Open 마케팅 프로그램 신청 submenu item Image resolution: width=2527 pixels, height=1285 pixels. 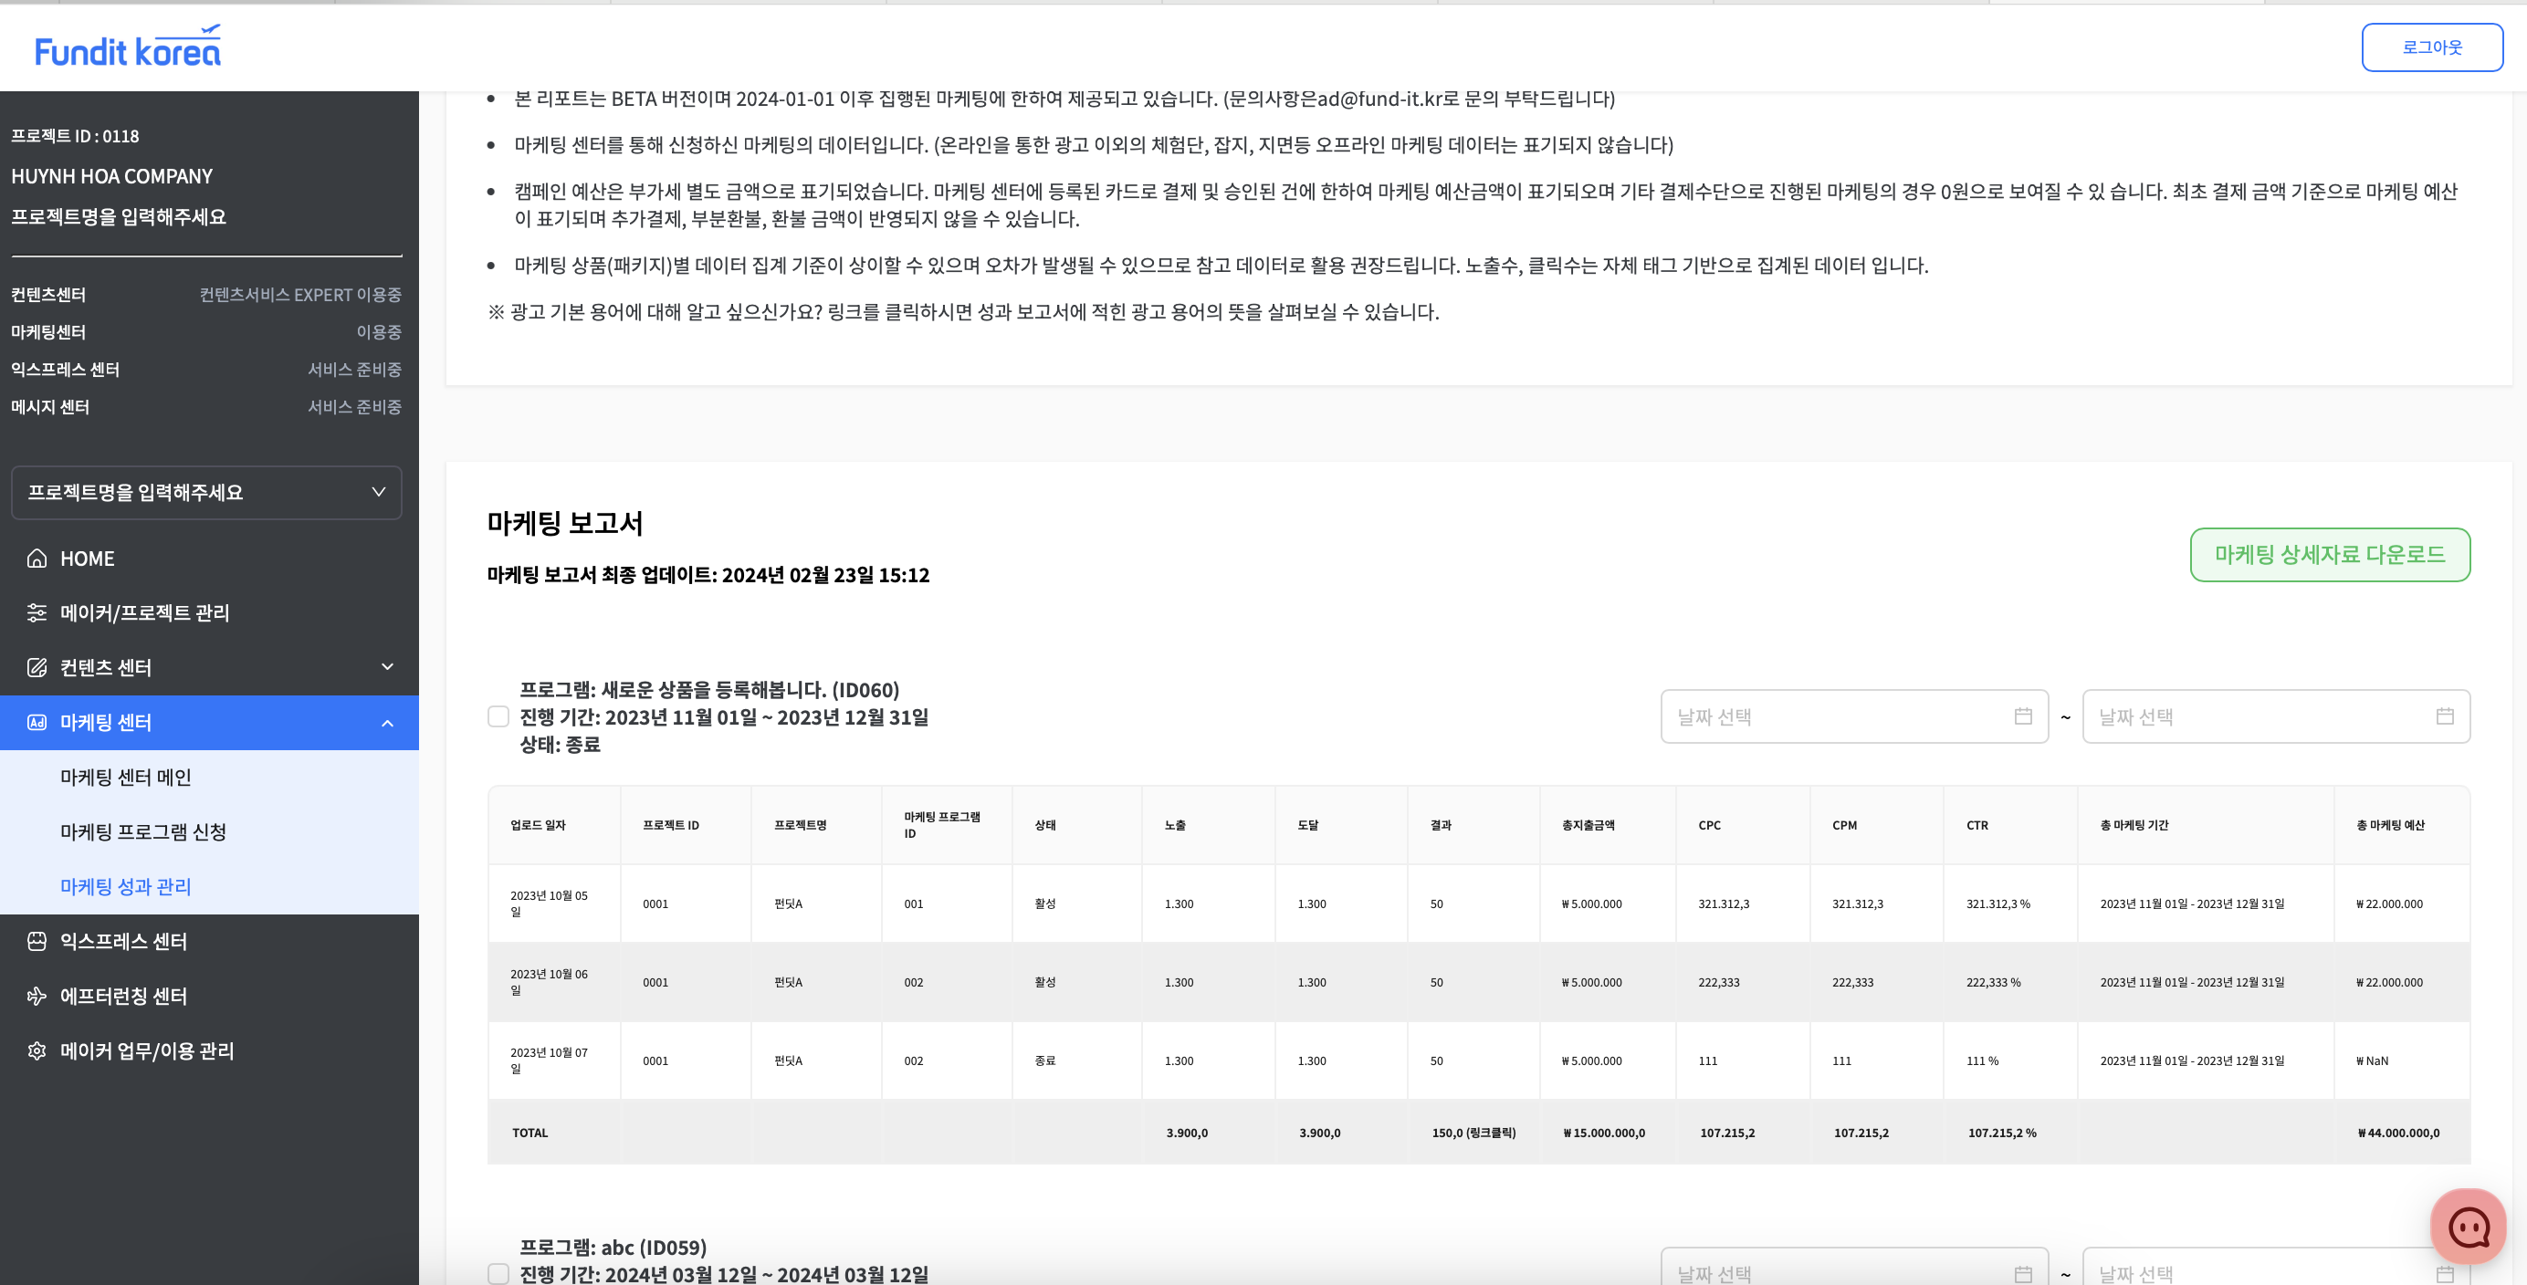point(143,831)
